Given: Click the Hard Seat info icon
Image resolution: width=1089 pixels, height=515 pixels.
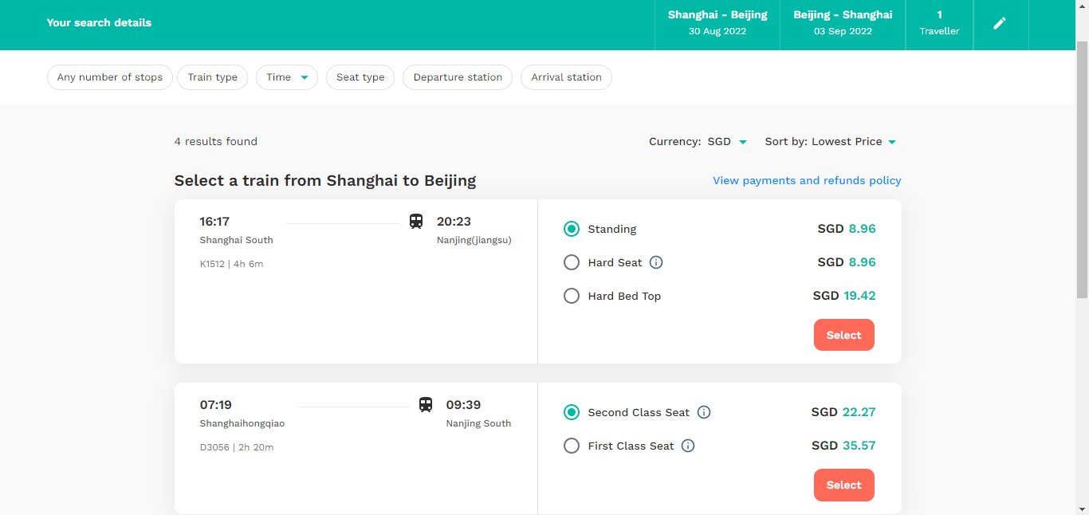Looking at the screenshot, I should pyautogui.click(x=656, y=262).
